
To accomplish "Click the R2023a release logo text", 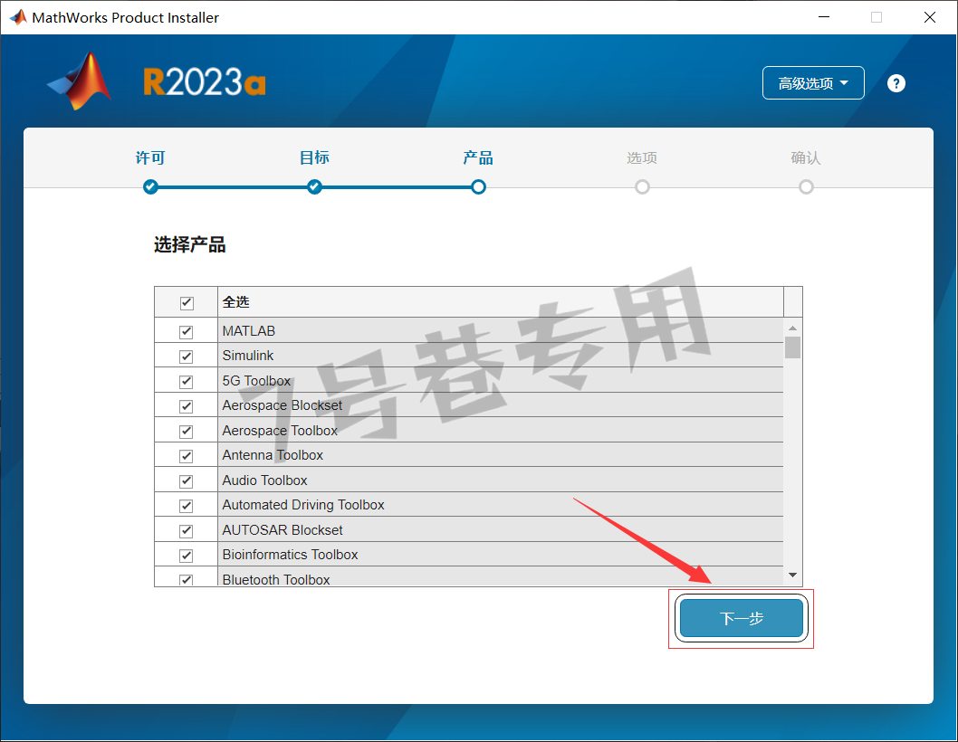I will (x=205, y=82).
